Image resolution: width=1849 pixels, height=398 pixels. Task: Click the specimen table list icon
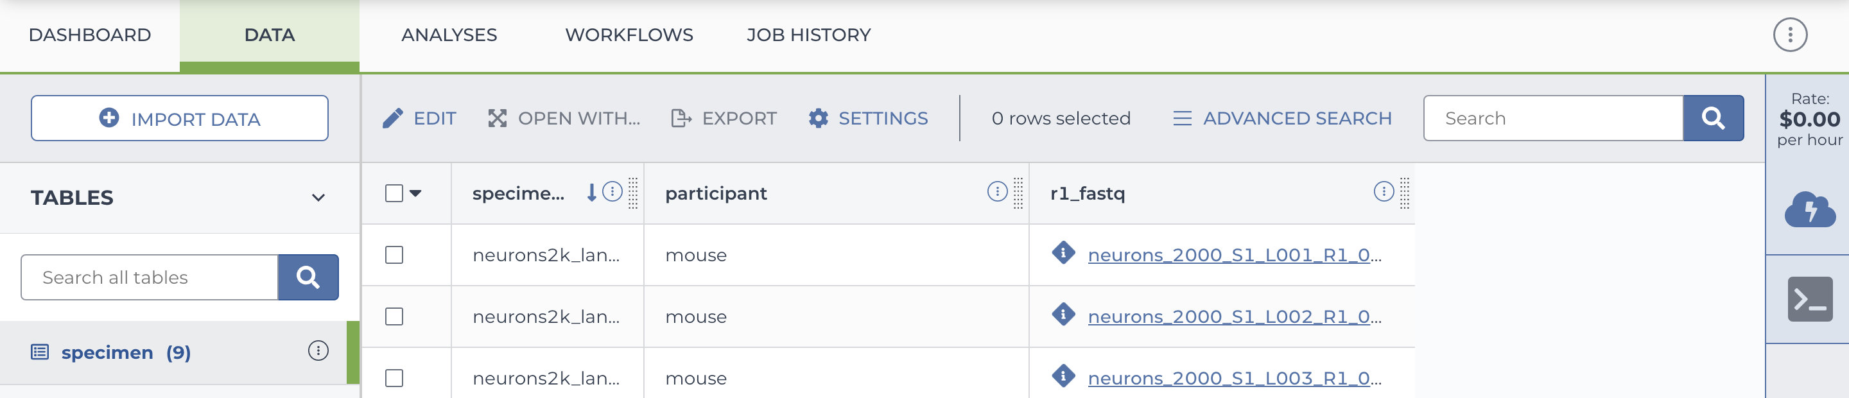pyautogui.click(x=40, y=352)
